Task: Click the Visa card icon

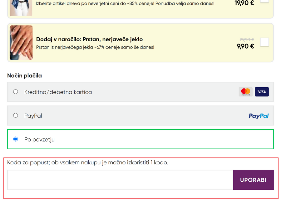Action: tap(262, 92)
